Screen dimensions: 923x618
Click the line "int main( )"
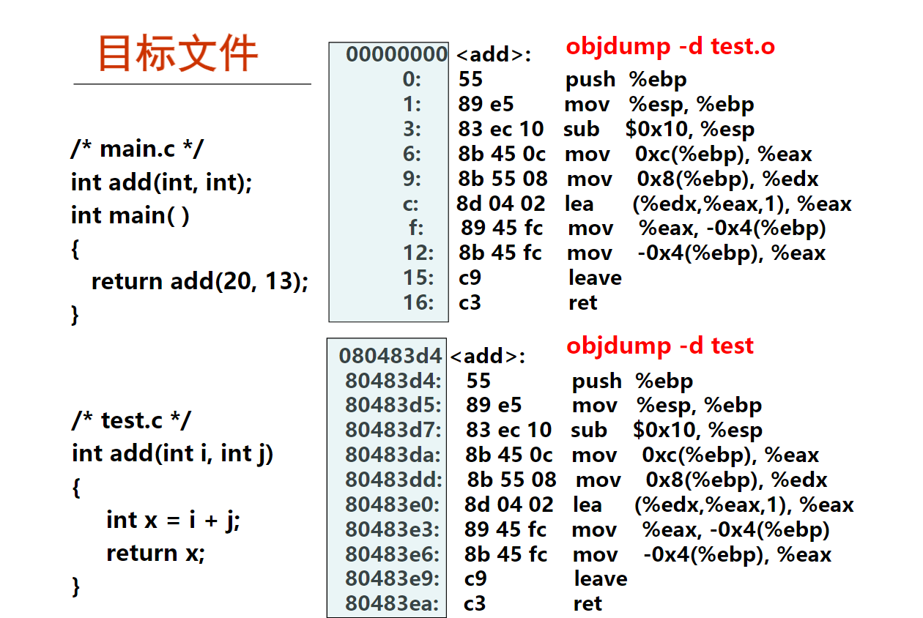coord(130,215)
